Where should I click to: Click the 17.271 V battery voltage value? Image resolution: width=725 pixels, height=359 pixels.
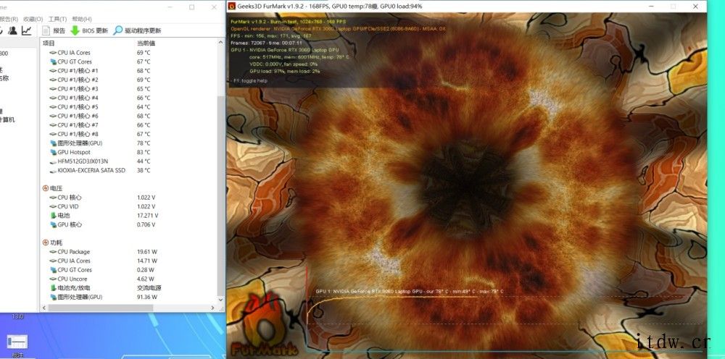[x=147, y=216]
